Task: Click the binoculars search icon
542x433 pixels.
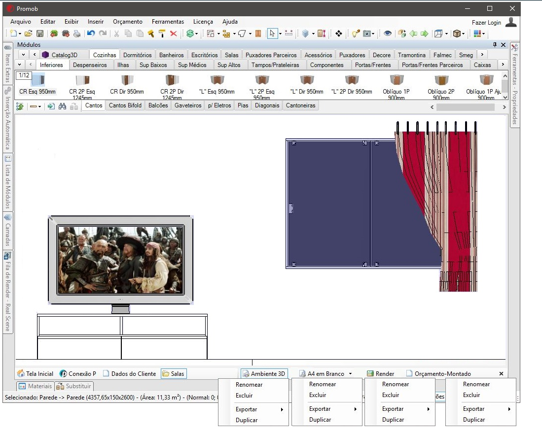Action: coord(62,106)
